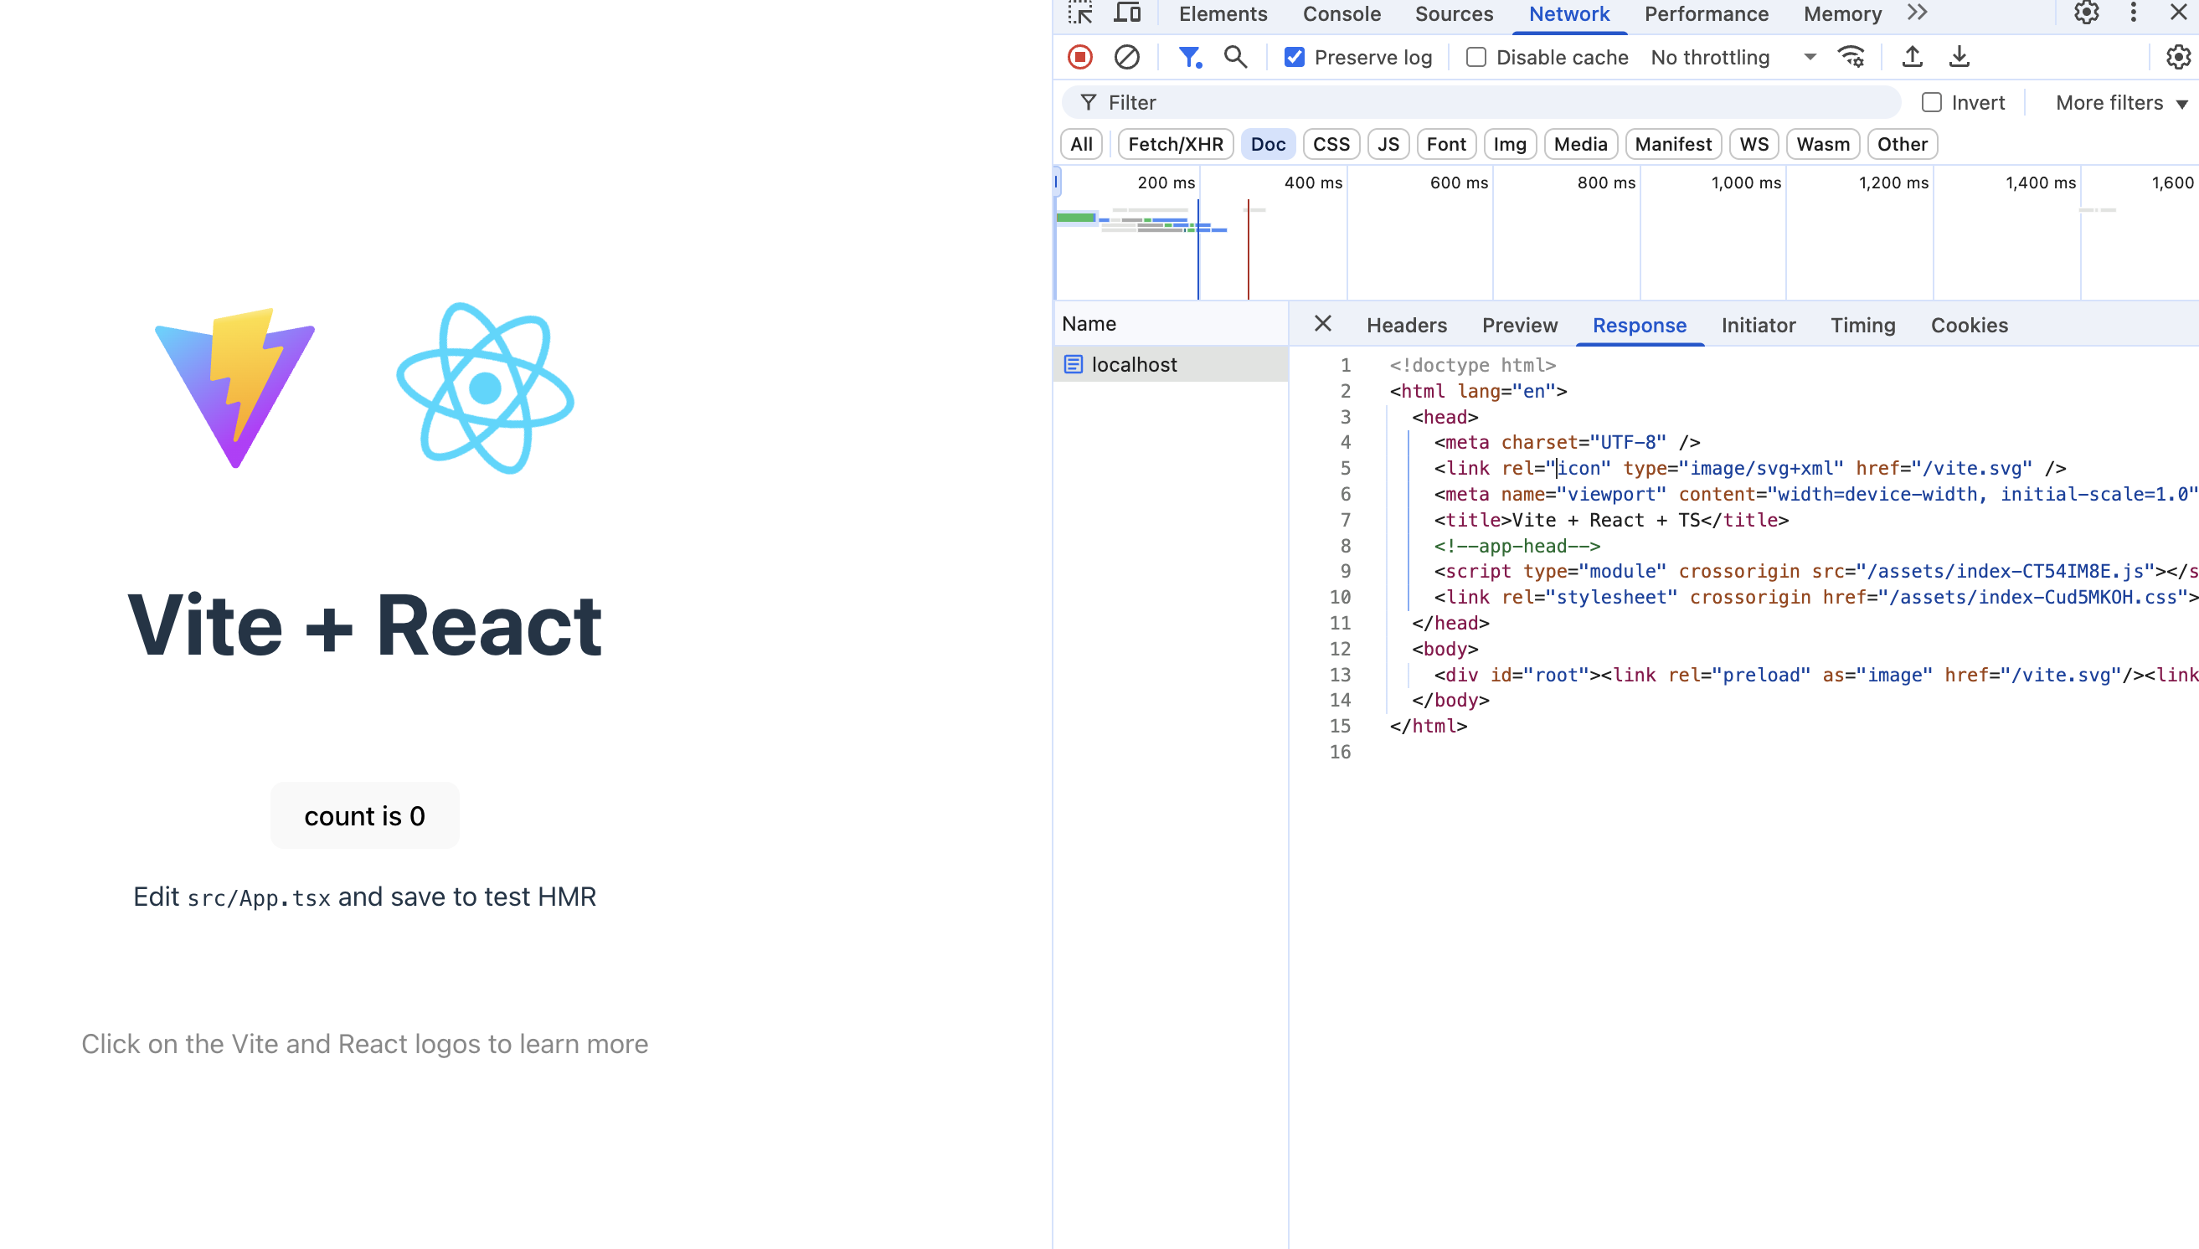Open DevTools three-dot menu
The image size is (2199, 1249).
tap(2133, 13)
